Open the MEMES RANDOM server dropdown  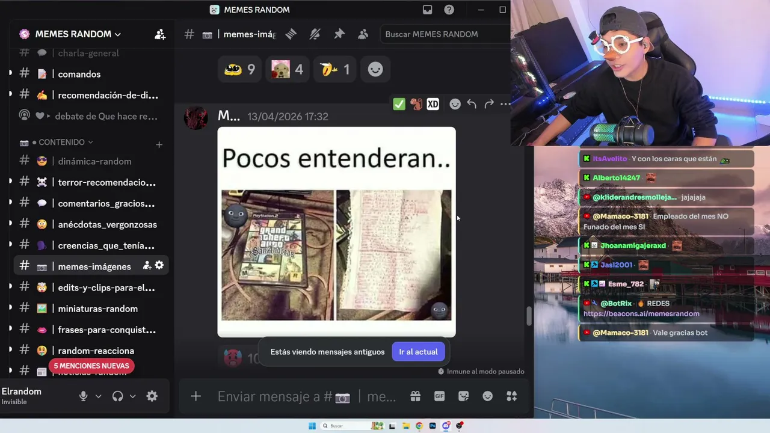tap(78, 34)
